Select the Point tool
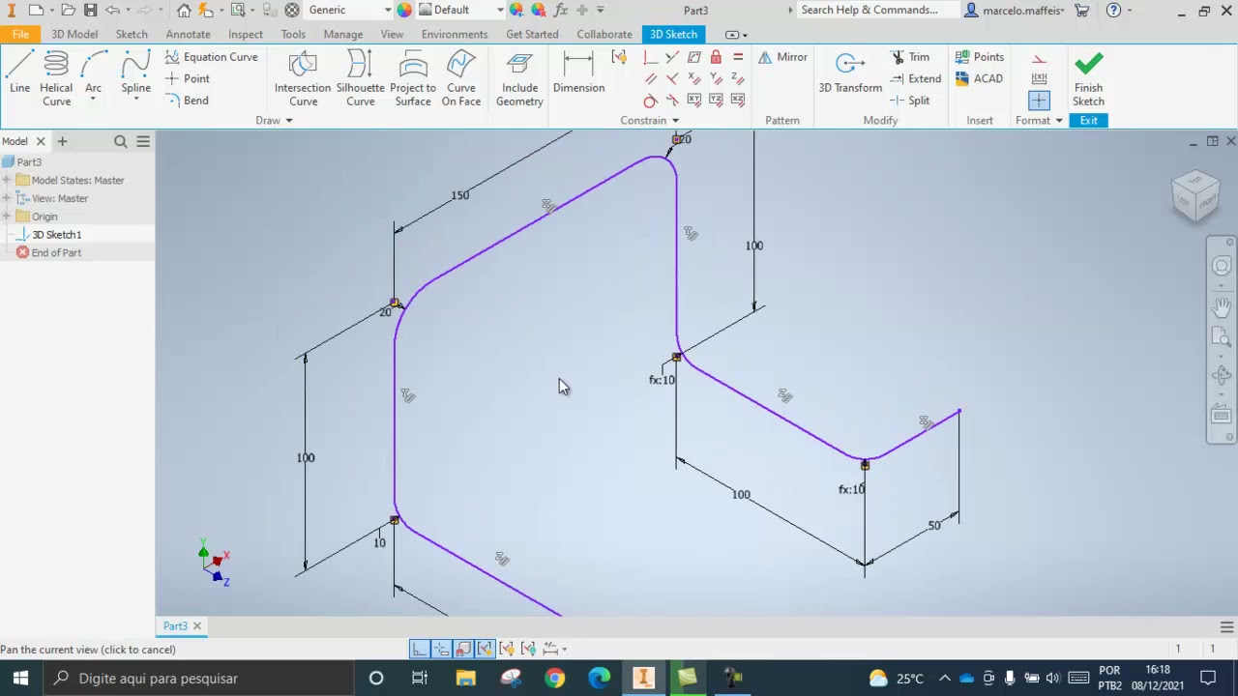This screenshot has width=1238, height=696. tap(187, 78)
